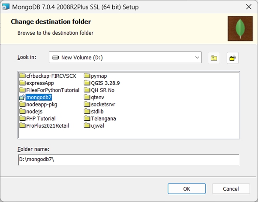
Task: Select the Telangana folder
Action: (x=103, y=119)
